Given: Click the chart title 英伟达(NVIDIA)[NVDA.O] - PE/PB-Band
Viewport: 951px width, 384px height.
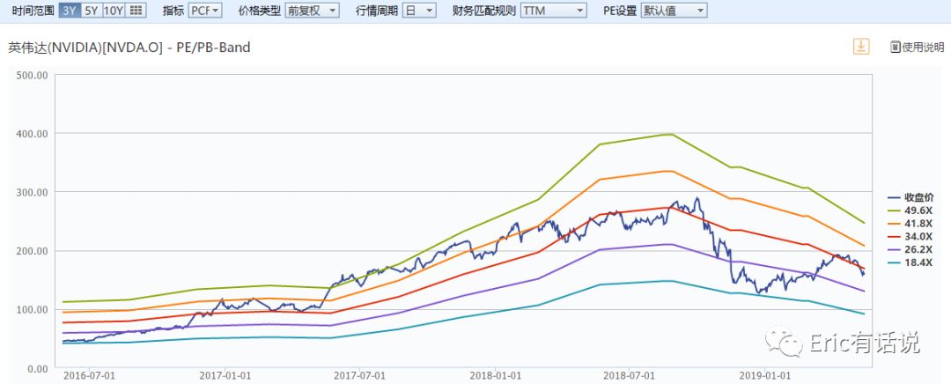Looking at the screenshot, I should coord(129,48).
